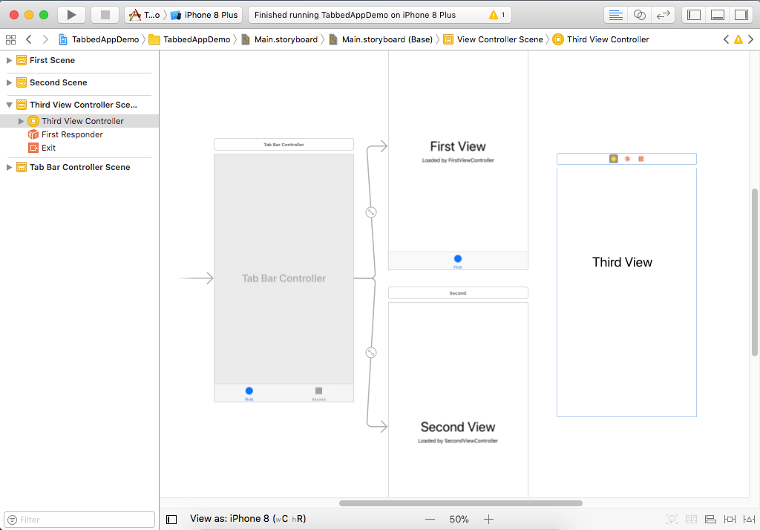Click TabbedAppDemo project in jump bar
The width and height of the screenshot is (760, 530).
coord(99,39)
